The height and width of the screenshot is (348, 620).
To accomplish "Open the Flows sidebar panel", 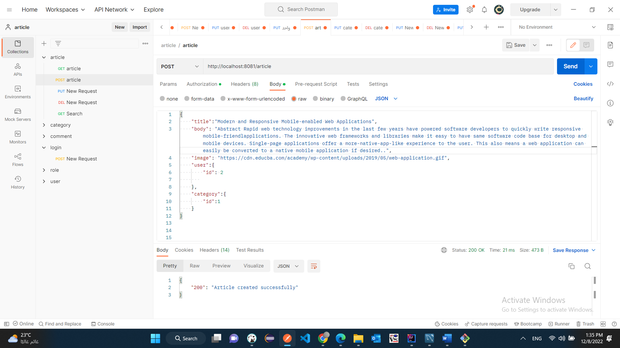I will (x=18, y=160).
